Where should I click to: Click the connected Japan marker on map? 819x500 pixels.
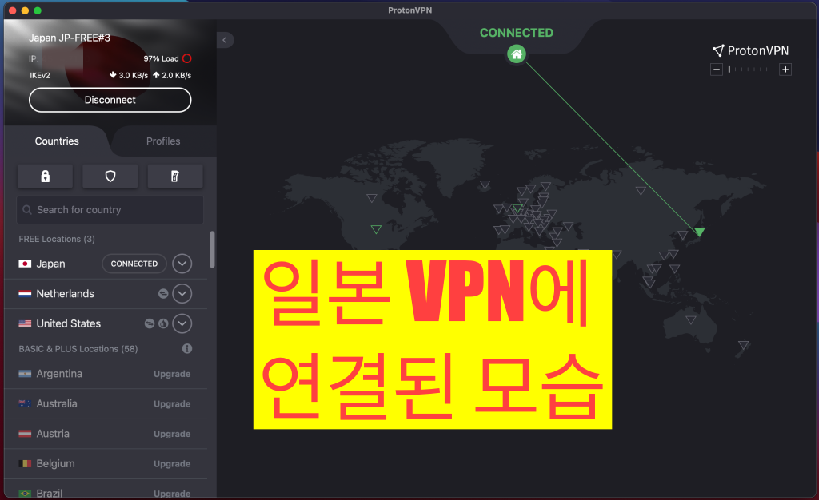699,232
